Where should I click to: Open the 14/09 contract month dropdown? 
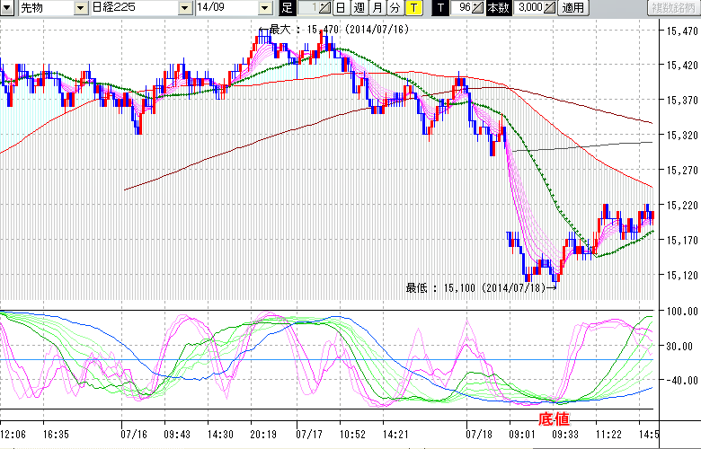click(x=264, y=8)
